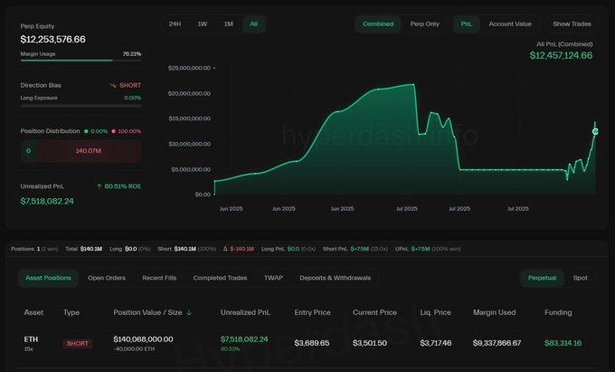Sort by Current Price column header

point(374,313)
